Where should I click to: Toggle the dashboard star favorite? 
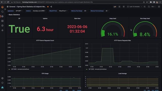pos(48,7)
